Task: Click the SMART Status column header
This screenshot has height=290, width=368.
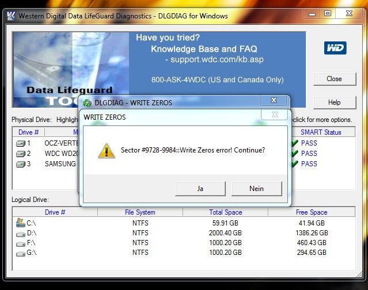Action: pyautogui.click(x=321, y=132)
